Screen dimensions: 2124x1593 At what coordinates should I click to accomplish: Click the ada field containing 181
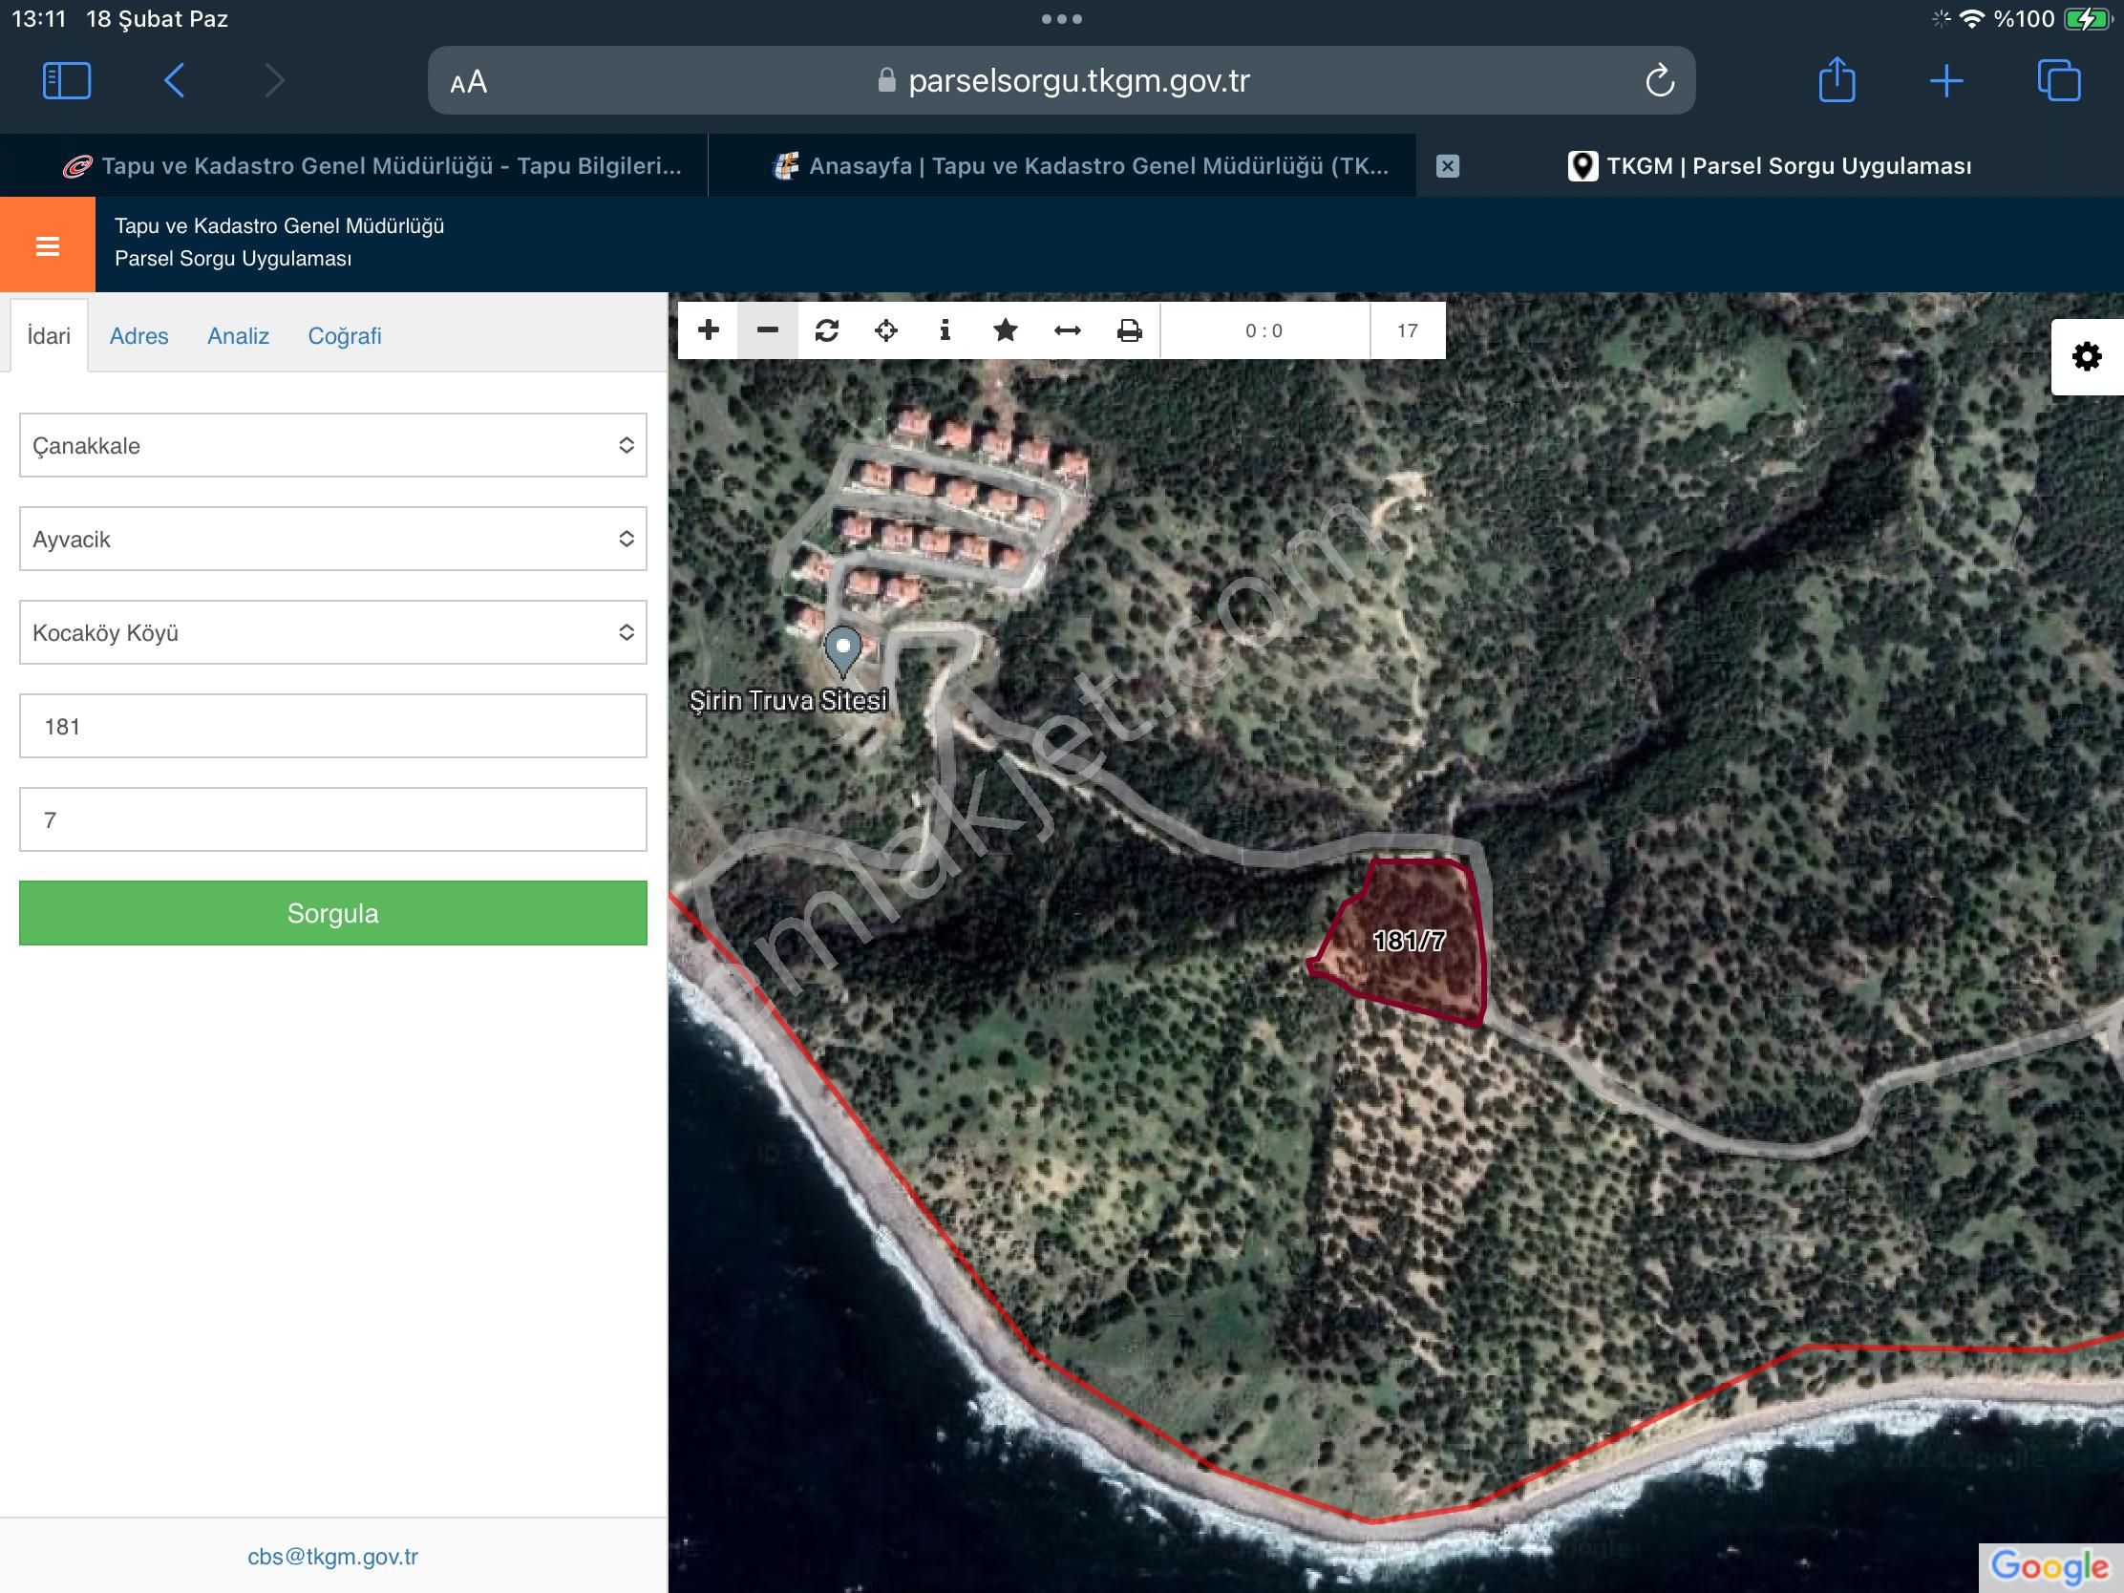pos(333,726)
